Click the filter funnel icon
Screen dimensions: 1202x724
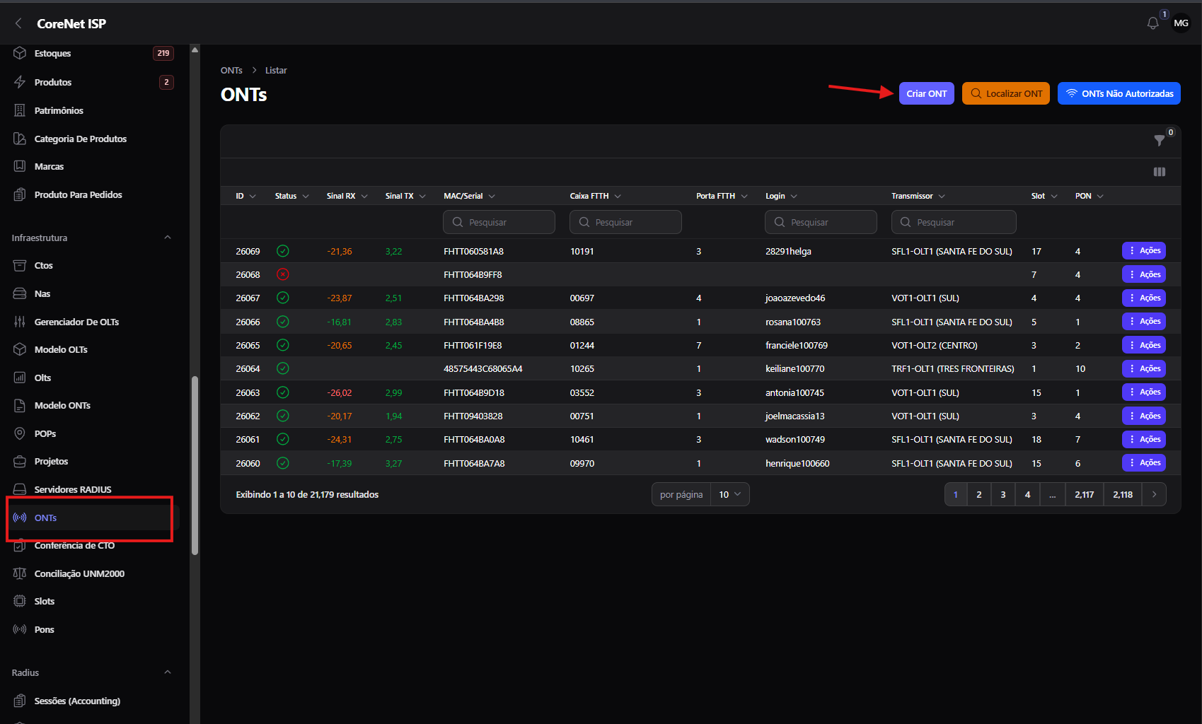pos(1159,141)
